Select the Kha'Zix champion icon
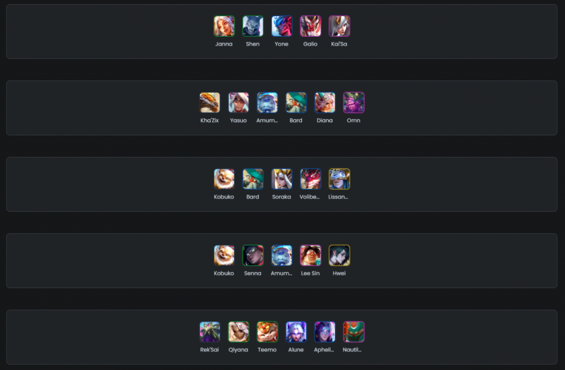The height and width of the screenshot is (370, 565). 209,103
